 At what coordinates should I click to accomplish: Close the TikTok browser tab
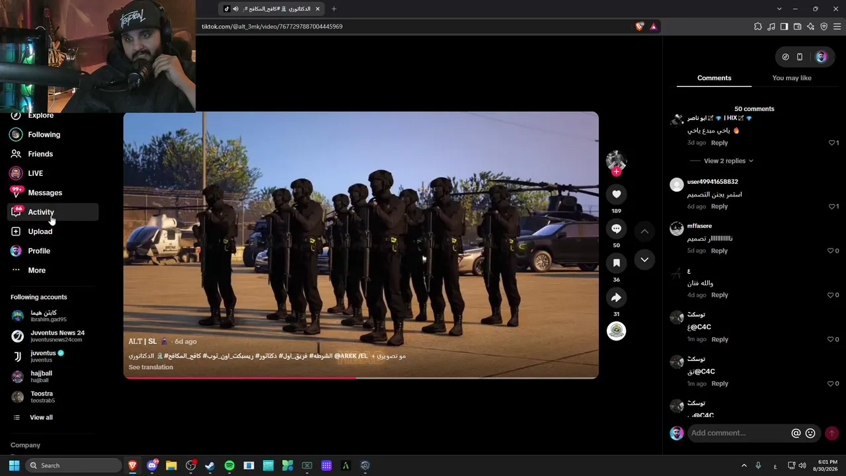318,9
